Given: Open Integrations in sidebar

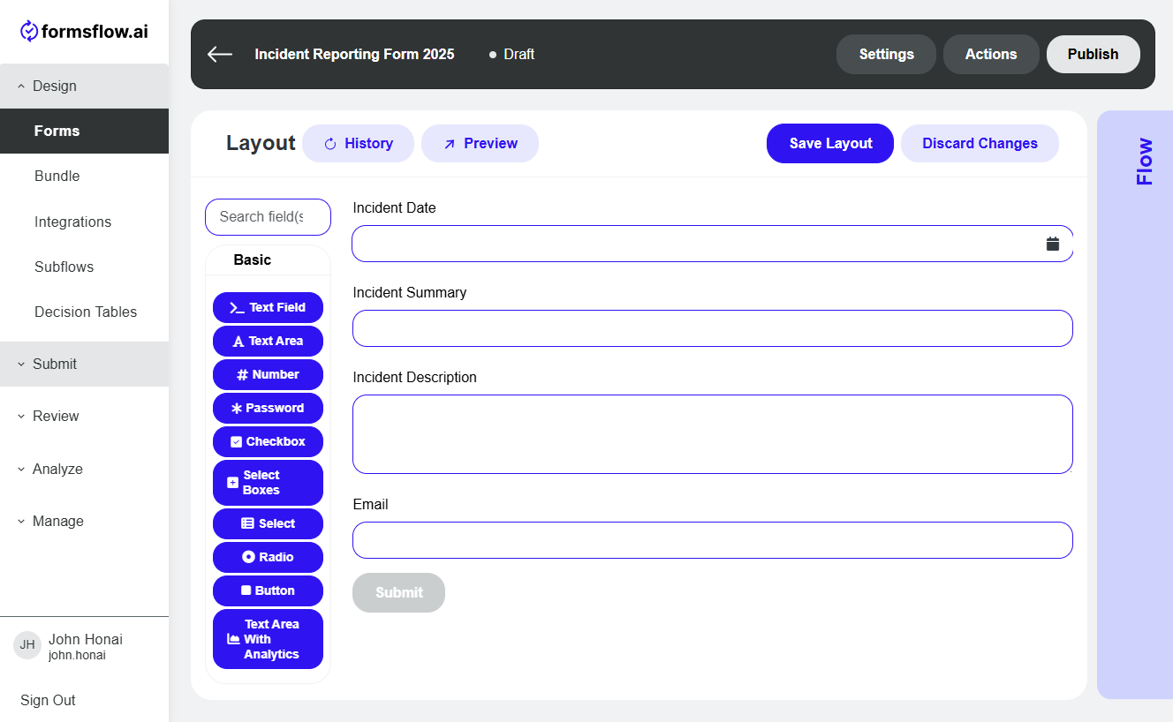Looking at the screenshot, I should [84, 222].
